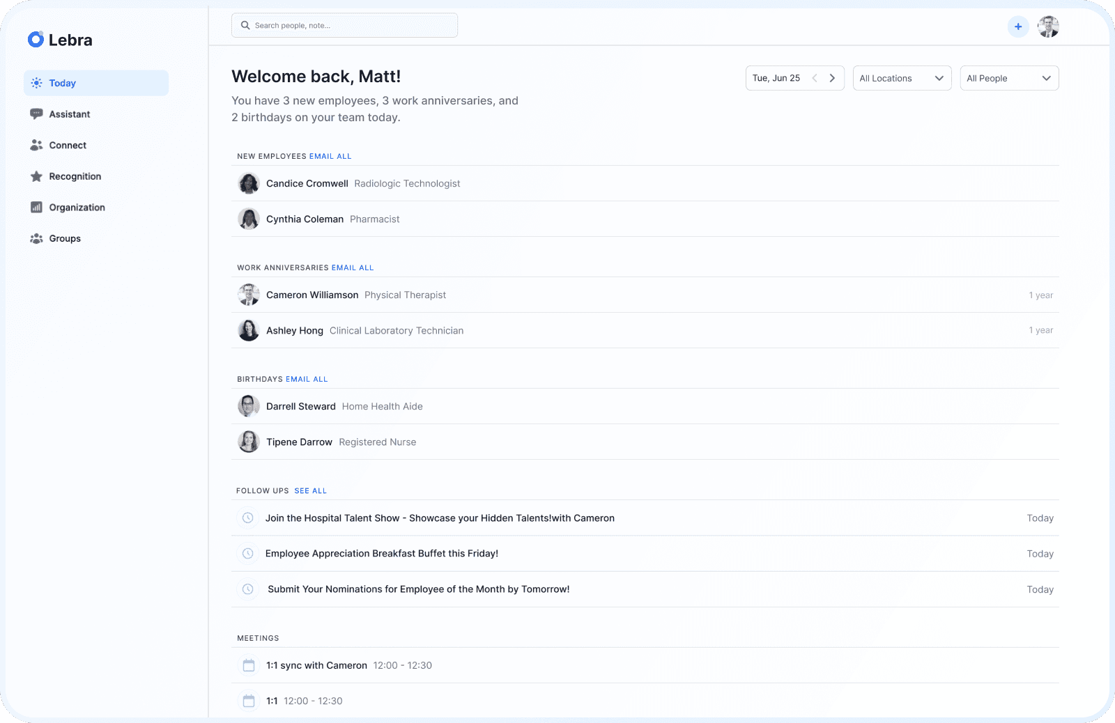Click the calendar icon for Cameron sync meeting
Image resolution: width=1115 pixels, height=723 pixels.
click(249, 666)
